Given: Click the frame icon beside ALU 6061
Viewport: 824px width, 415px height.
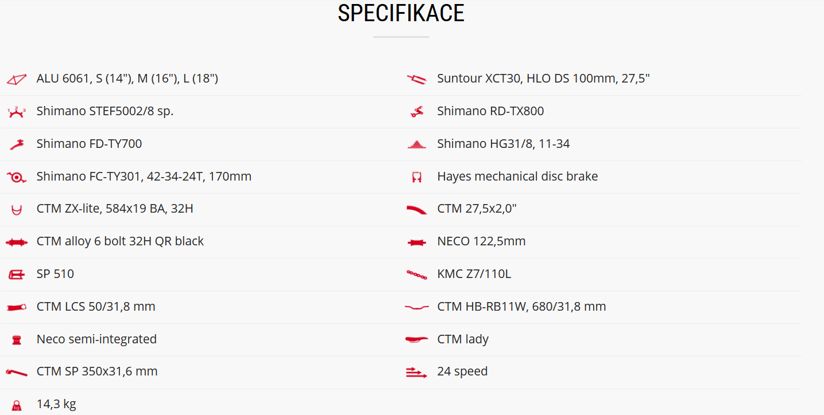Looking at the screenshot, I should click(x=17, y=79).
